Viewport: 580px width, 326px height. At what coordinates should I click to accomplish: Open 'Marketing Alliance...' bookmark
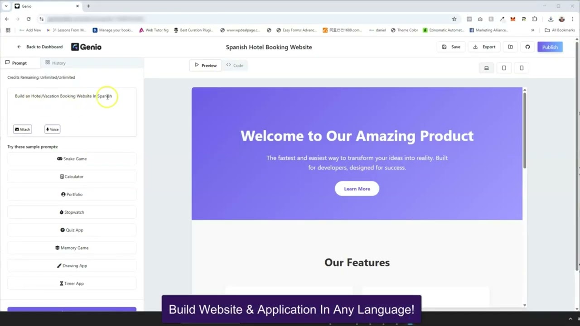[488, 30]
